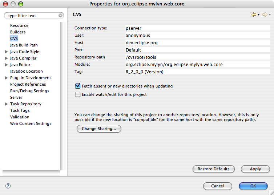Expand the Task Repository node
Screen dimensions: 274x195
coord(6,104)
